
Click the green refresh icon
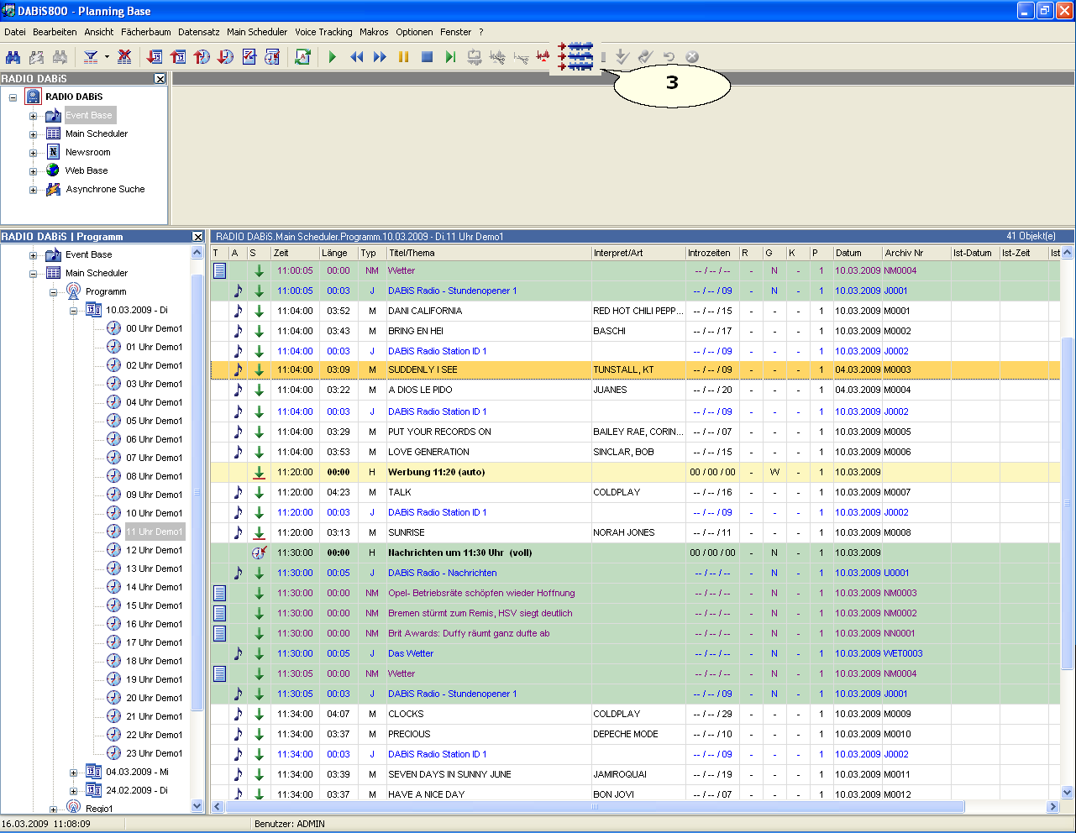[302, 57]
